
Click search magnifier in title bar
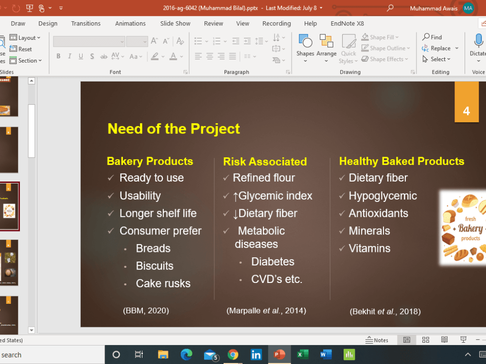tap(390, 8)
